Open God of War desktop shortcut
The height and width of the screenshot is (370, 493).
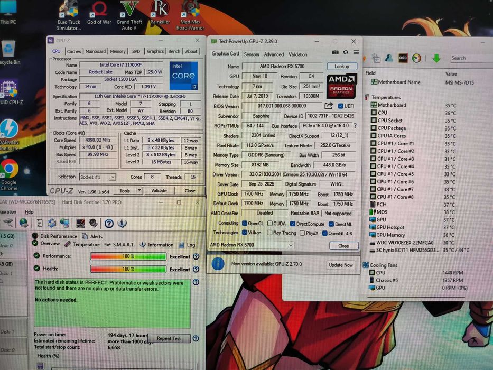coord(99,13)
